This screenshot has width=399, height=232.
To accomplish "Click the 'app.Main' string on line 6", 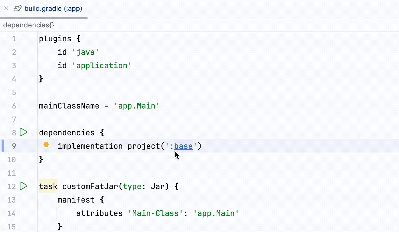I will pyautogui.click(x=137, y=106).
